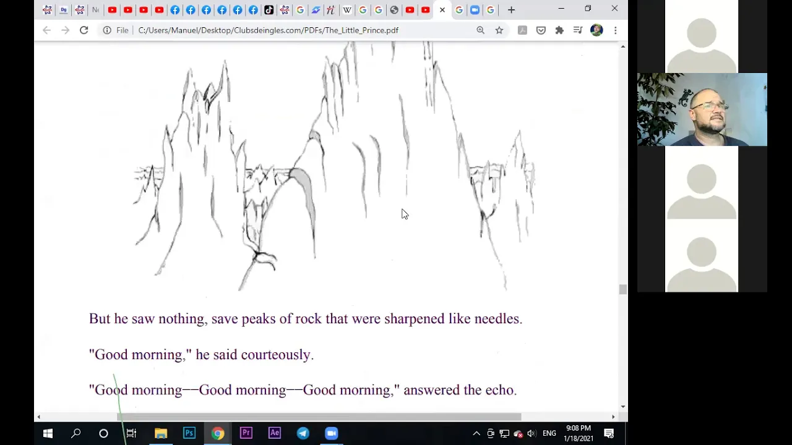Go back to previous page in Chrome

[46, 30]
